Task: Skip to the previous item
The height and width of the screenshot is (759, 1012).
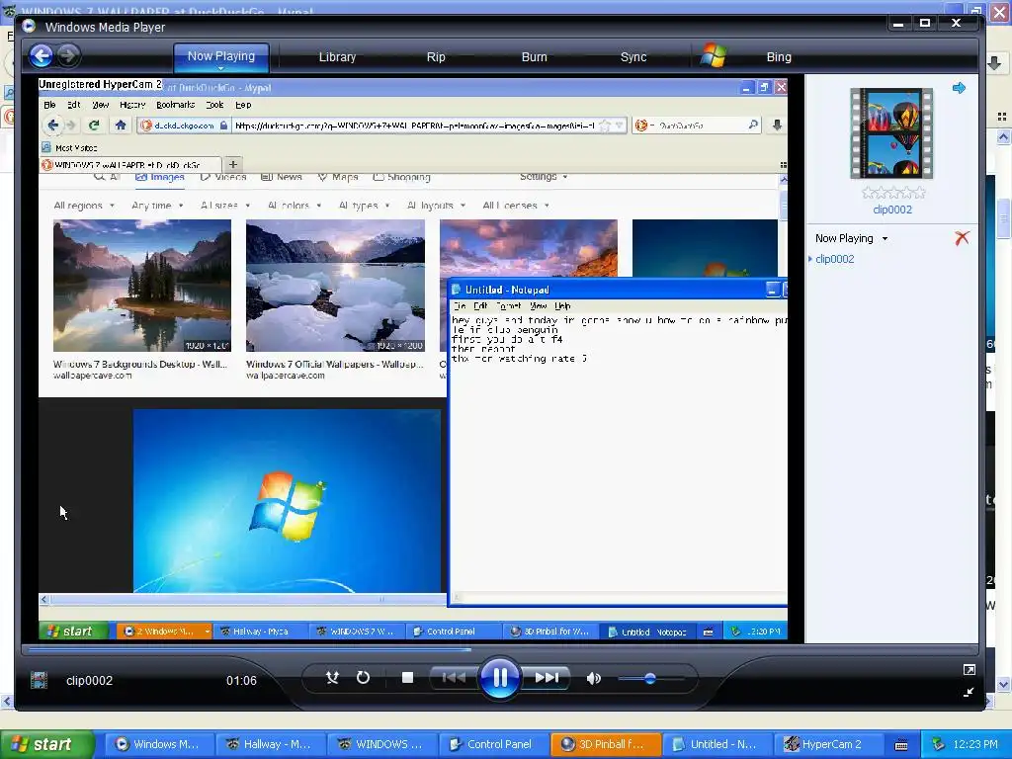Action: [454, 678]
